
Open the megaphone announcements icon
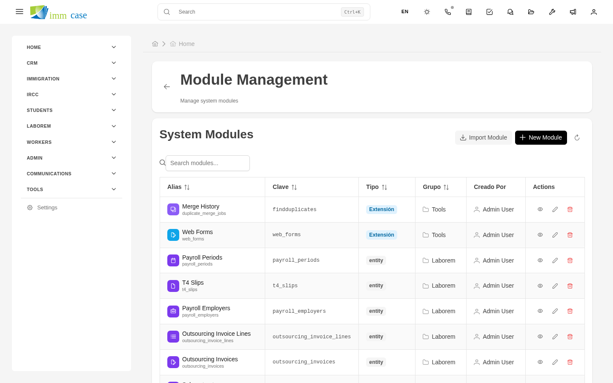(573, 12)
